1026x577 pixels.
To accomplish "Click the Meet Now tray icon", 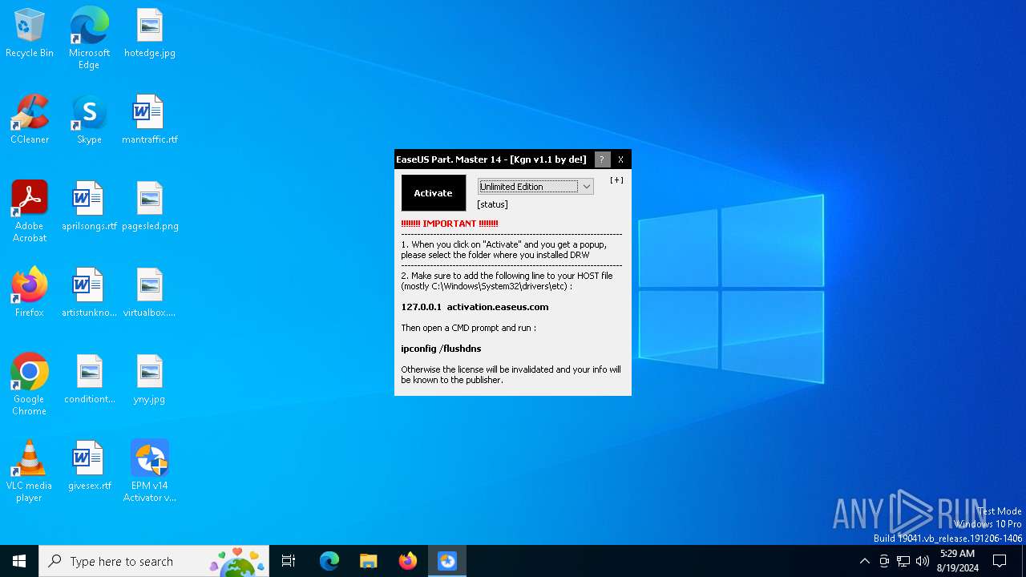I will [884, 561].
